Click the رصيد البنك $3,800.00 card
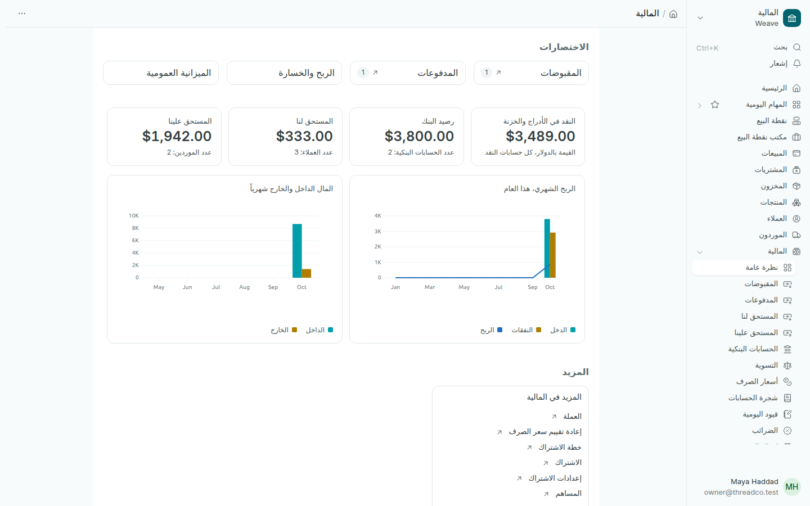This screenshot has width=810, height=506. [x=407, y=137]
